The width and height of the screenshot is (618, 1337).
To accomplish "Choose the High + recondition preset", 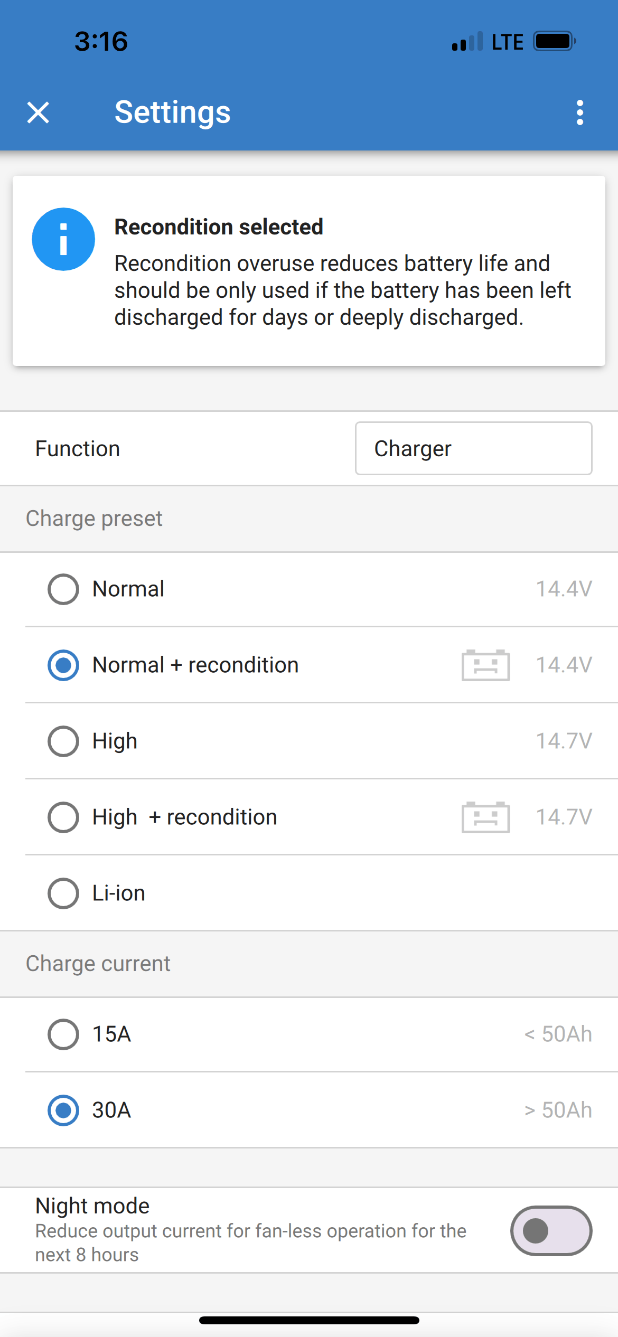I will tap(63, 817).
